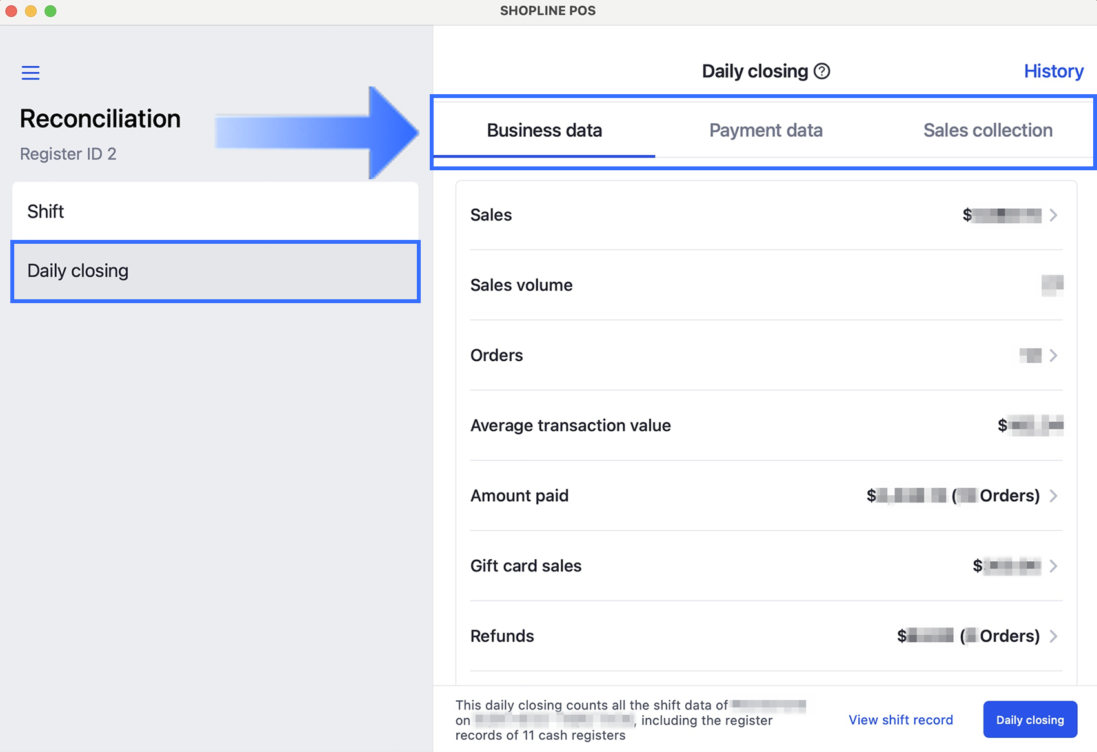Switch to the Sales collection tab

987,130
